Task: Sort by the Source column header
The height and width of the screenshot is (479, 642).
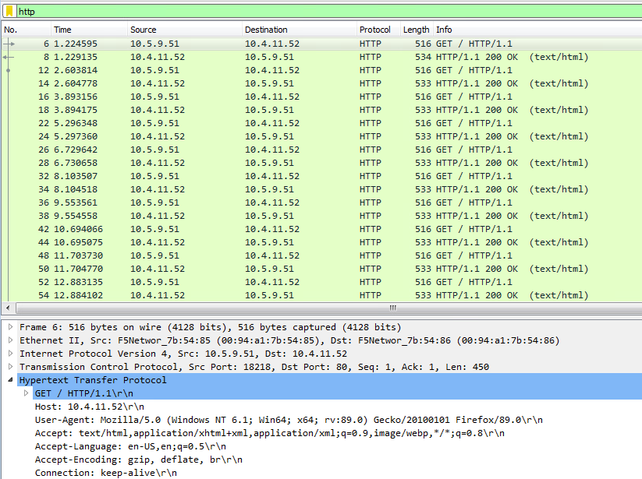Action: [x=185, y=30]
